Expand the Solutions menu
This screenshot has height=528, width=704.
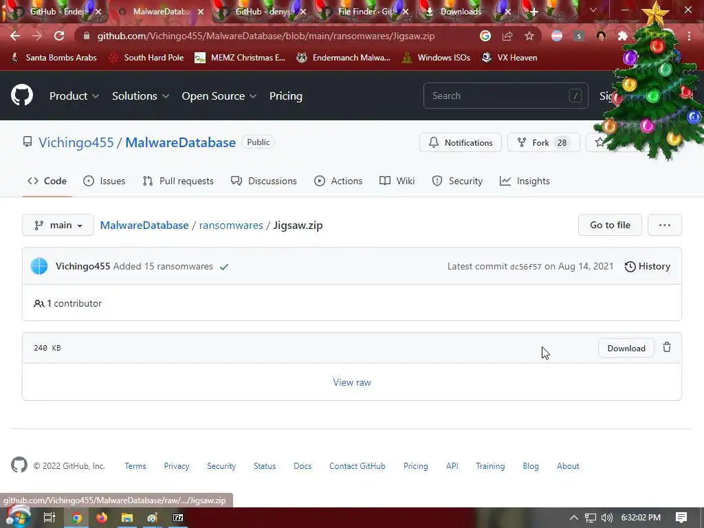[140, 96]
